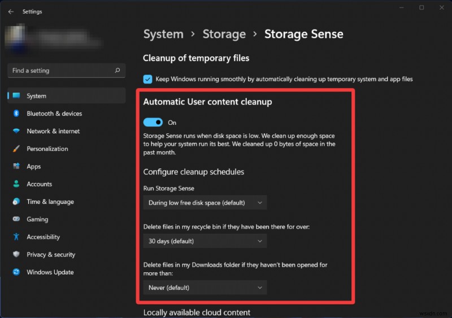
Task: Open Apps settings page
Action: coord(66,166)
